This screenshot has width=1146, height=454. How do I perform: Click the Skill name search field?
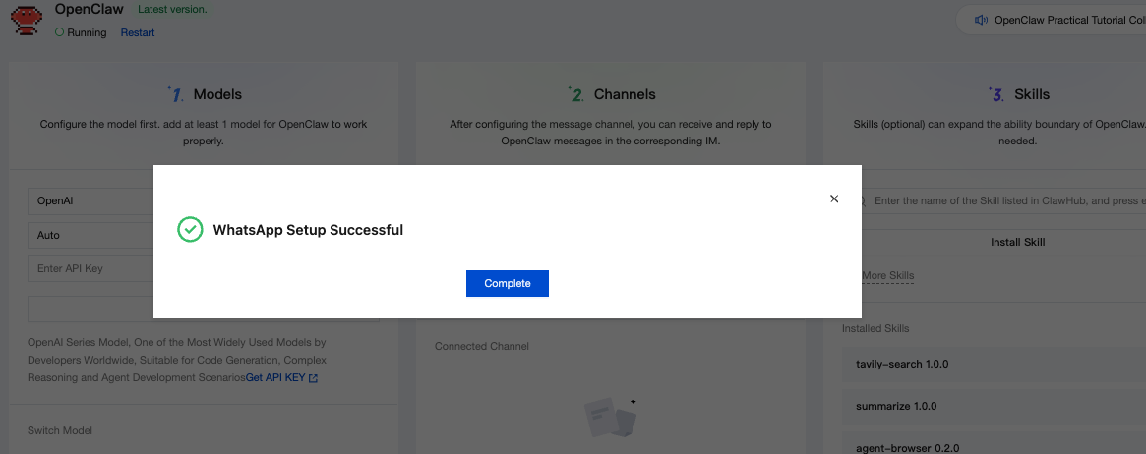tap(1003, 200)
